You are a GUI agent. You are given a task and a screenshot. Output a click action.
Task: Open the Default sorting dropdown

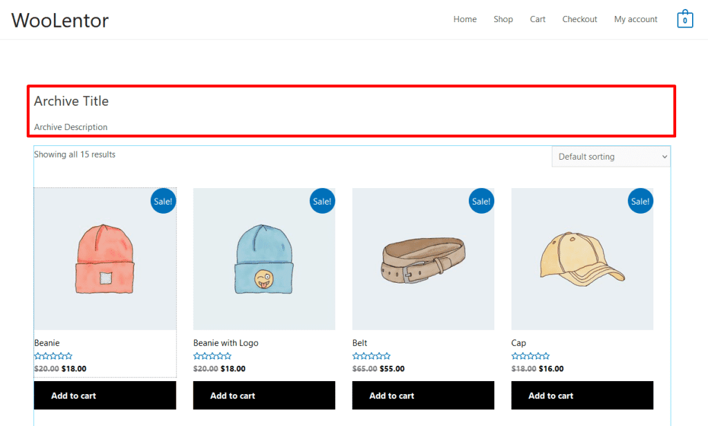611,157
